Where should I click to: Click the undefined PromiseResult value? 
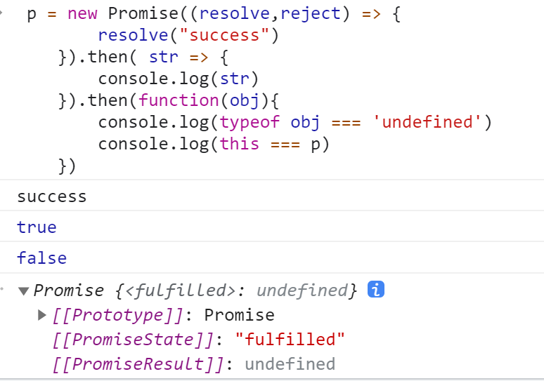290,364
